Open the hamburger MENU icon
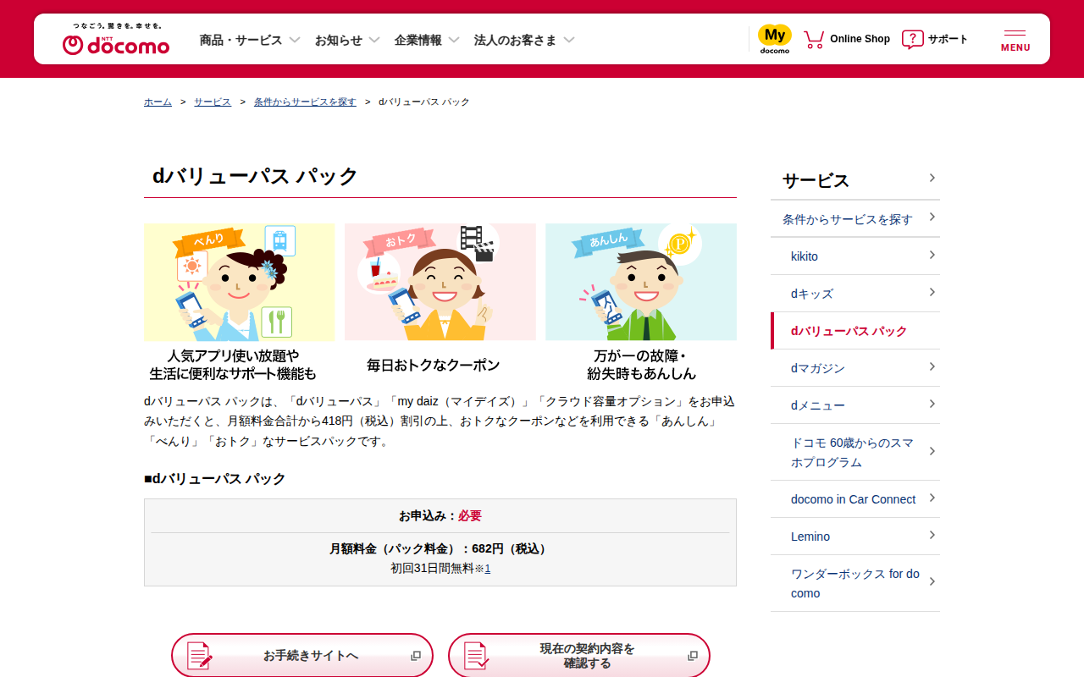Image resolution: width=1084 pixels, height=677 pixels. pyautogui.click(x=1015, y=40)
